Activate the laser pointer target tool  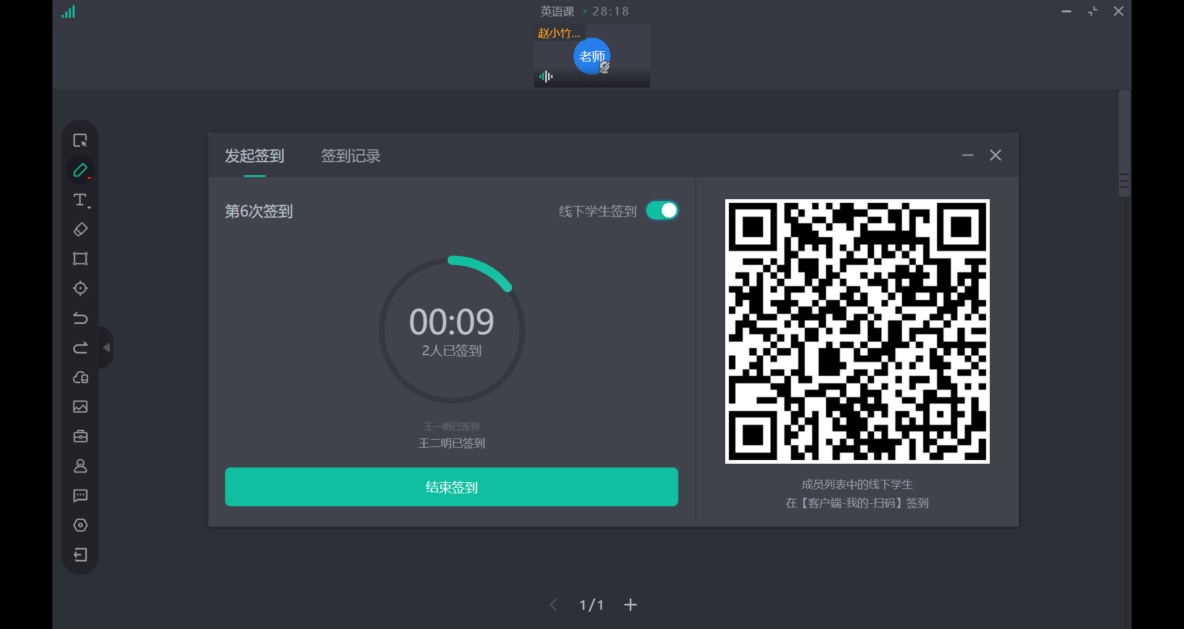tap(80, 289)
